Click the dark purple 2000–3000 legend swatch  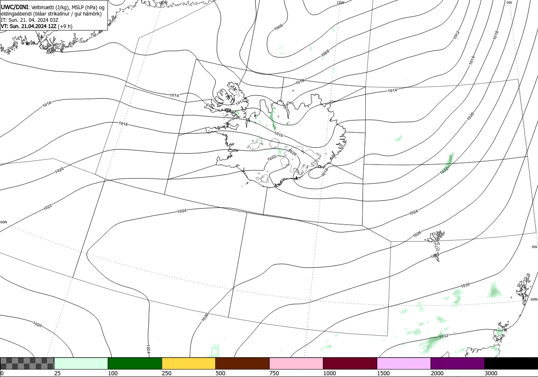click(x=458, y=363)
